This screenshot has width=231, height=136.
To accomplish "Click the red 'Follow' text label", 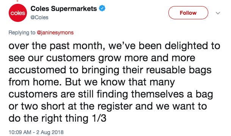I will tap(188, 13).
